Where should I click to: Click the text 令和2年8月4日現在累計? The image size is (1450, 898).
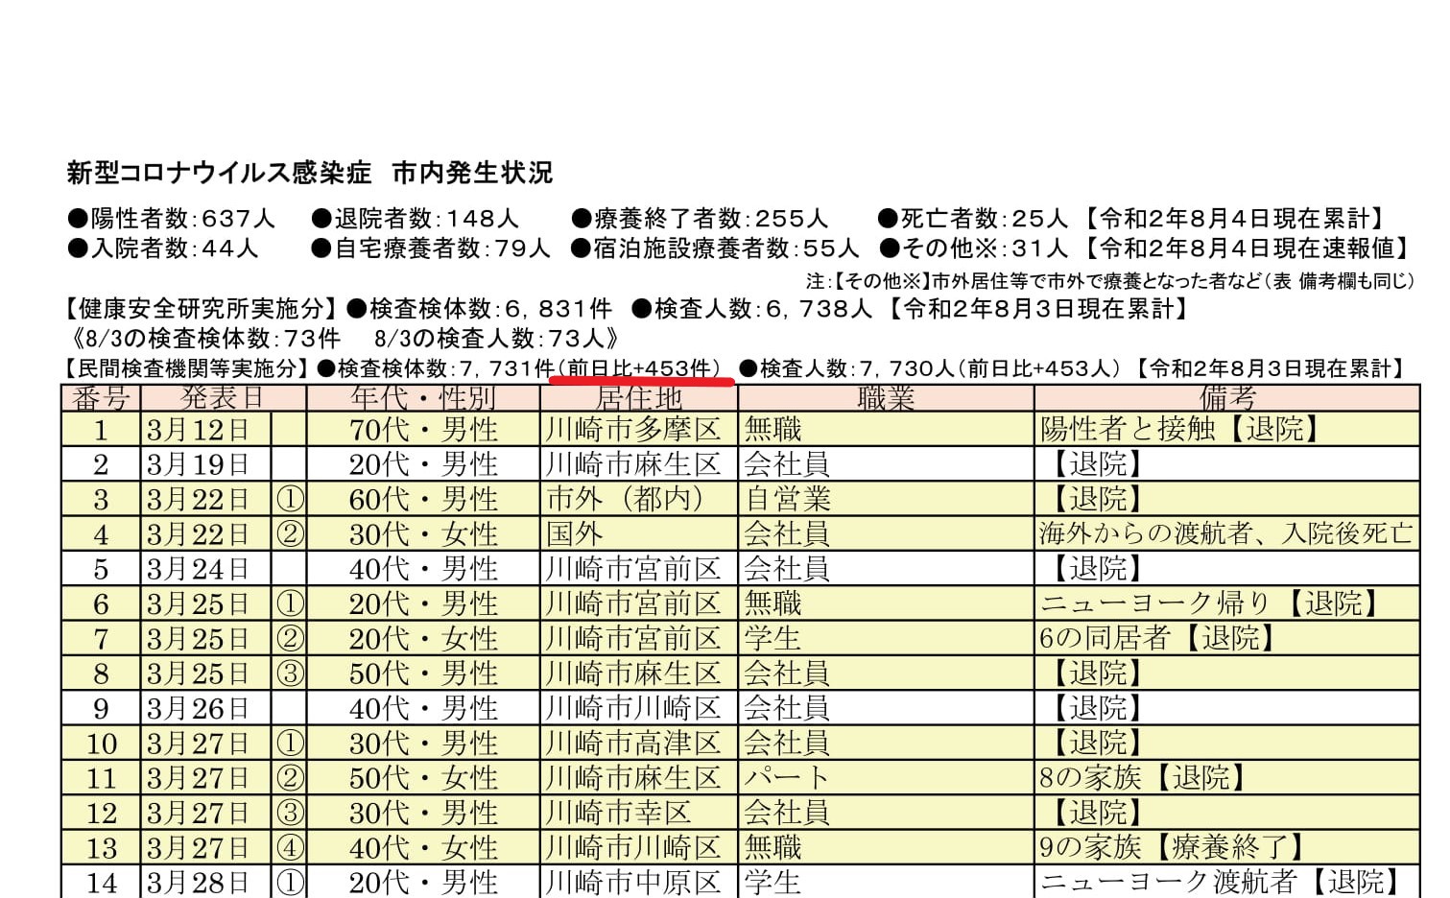(x=1234, y=219)
